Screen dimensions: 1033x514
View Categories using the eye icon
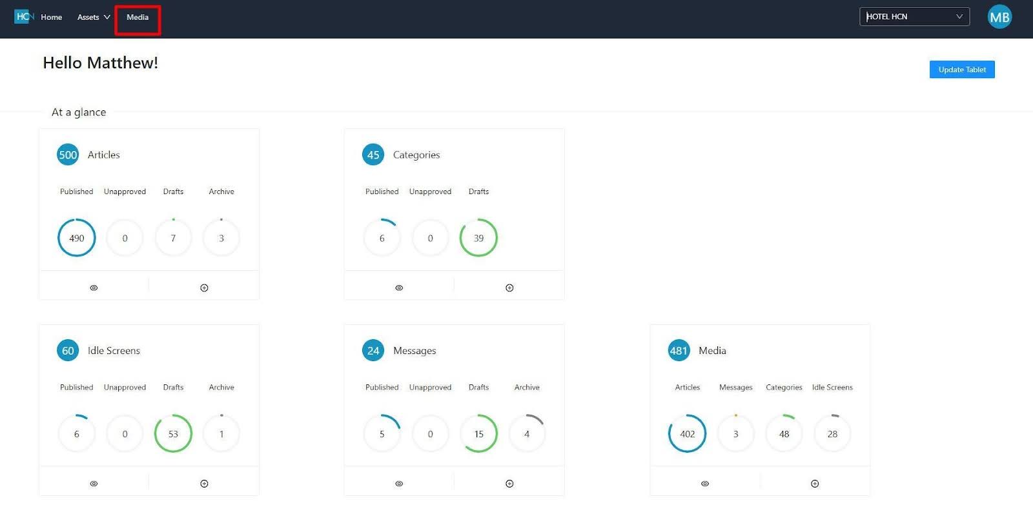[399, 288]
